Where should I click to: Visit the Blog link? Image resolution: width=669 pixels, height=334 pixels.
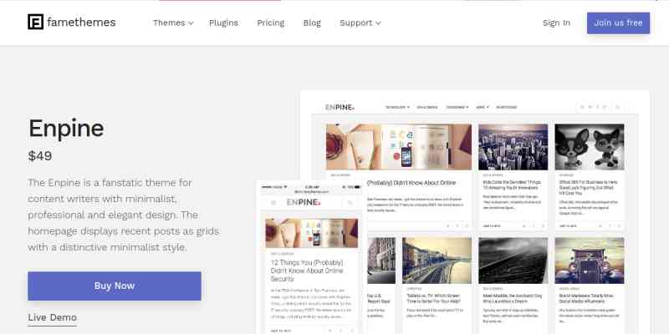click(x=312, y=23)
